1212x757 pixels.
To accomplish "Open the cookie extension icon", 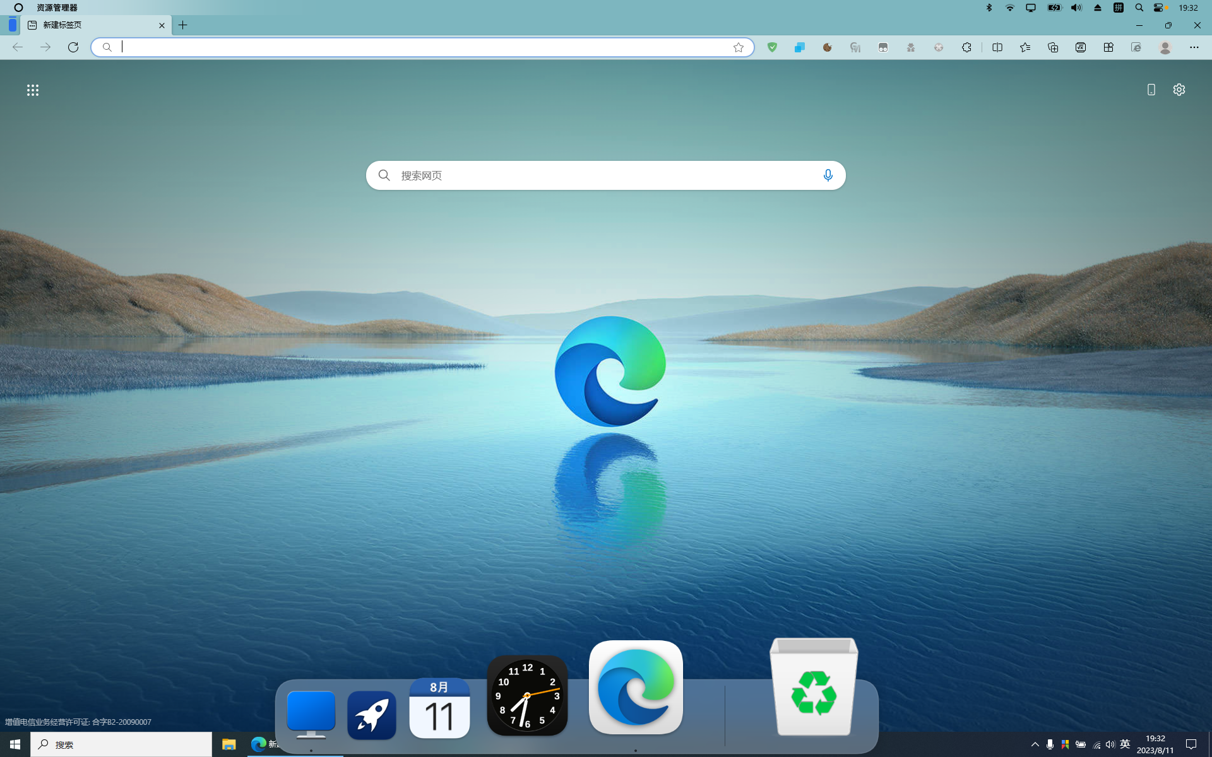I will pos(828,47).
